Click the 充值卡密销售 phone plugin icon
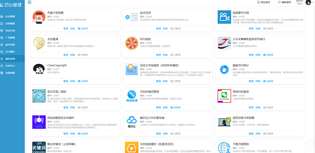 tap(39, 17)
